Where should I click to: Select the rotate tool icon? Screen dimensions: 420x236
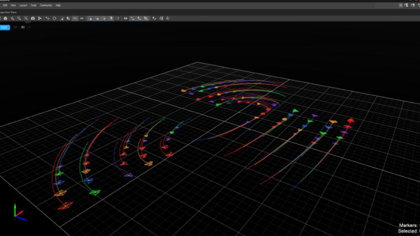(54, 18)
